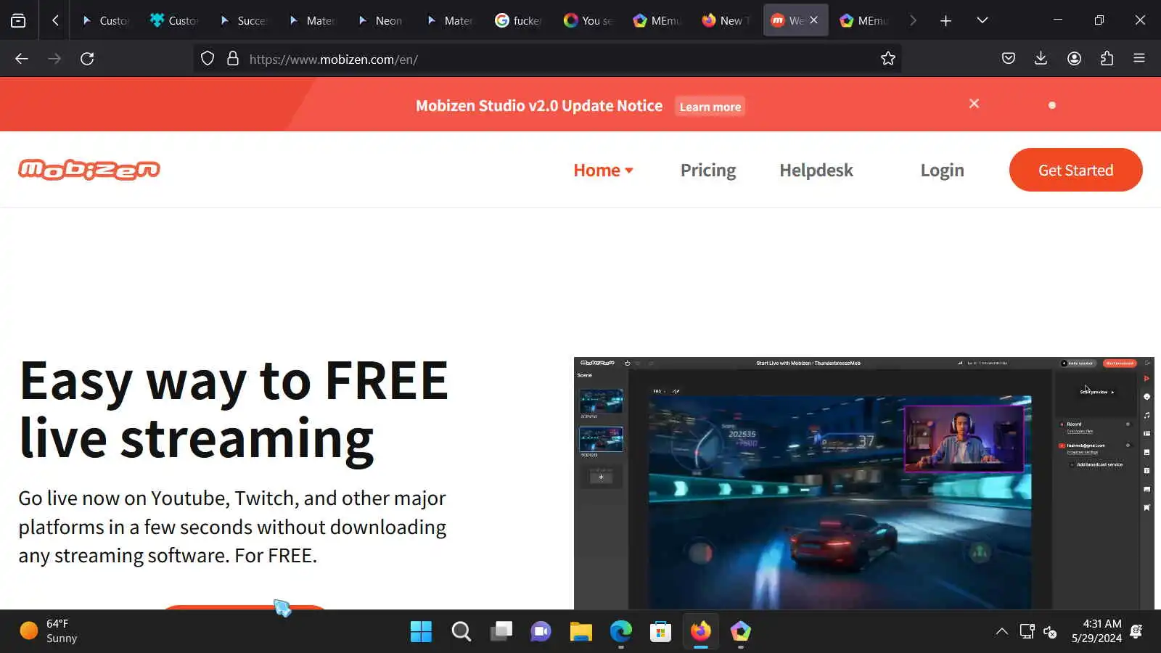1161x653 pixels.
Task: Open the MEmu app on the taskbar
Action: point(741,631)
